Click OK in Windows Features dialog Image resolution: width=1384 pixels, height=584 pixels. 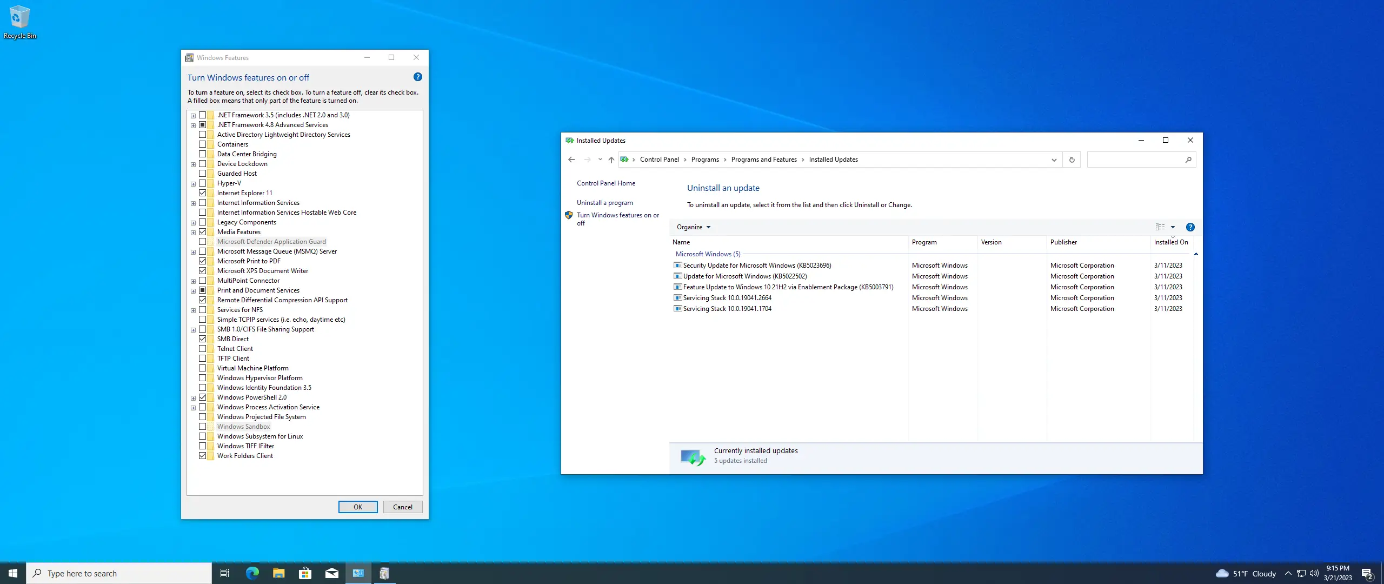coord(357,507)
